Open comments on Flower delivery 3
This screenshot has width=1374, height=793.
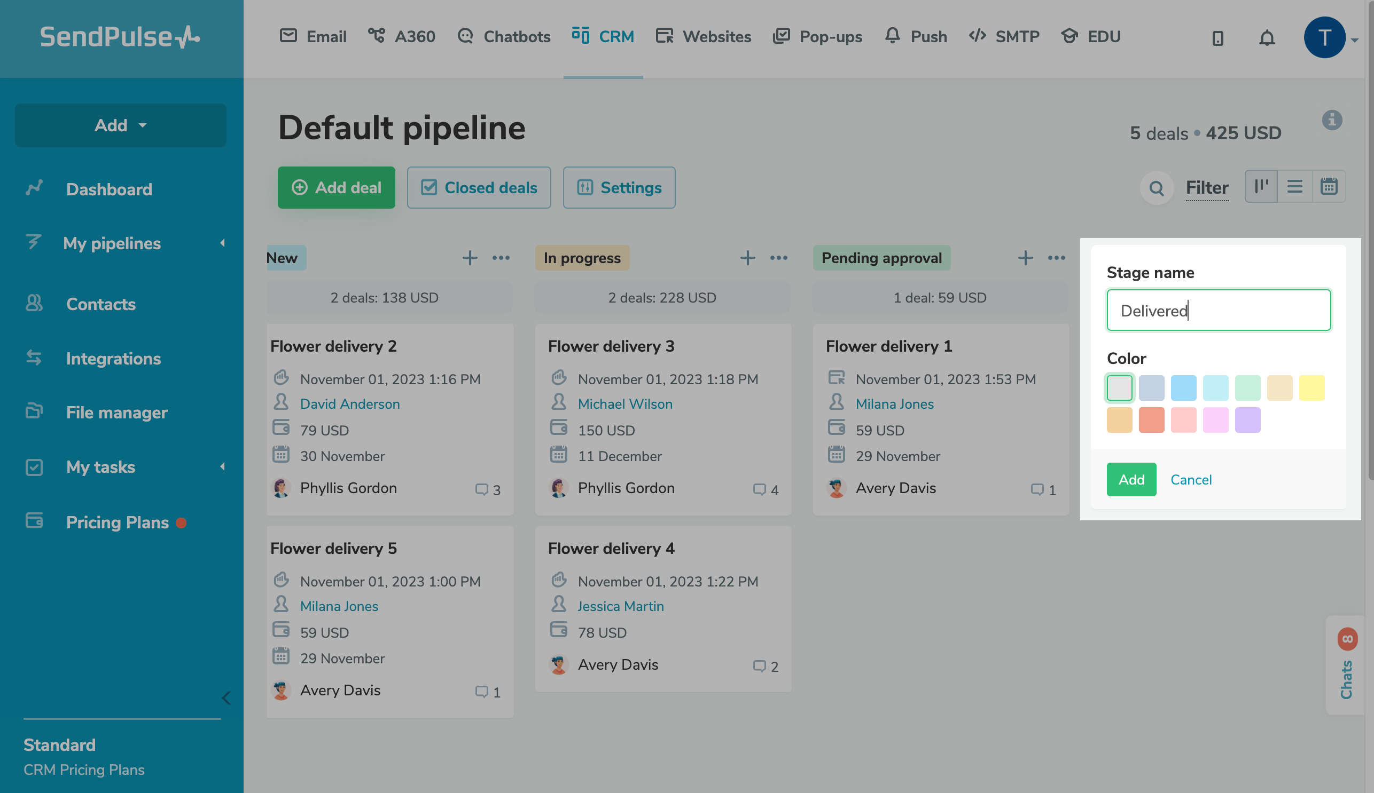(x=766, y=490)
